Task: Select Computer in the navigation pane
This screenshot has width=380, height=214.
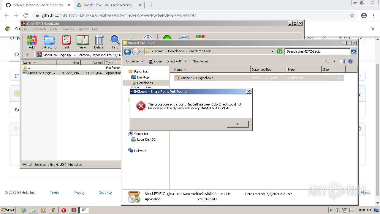Action: (x=141, y=134)
